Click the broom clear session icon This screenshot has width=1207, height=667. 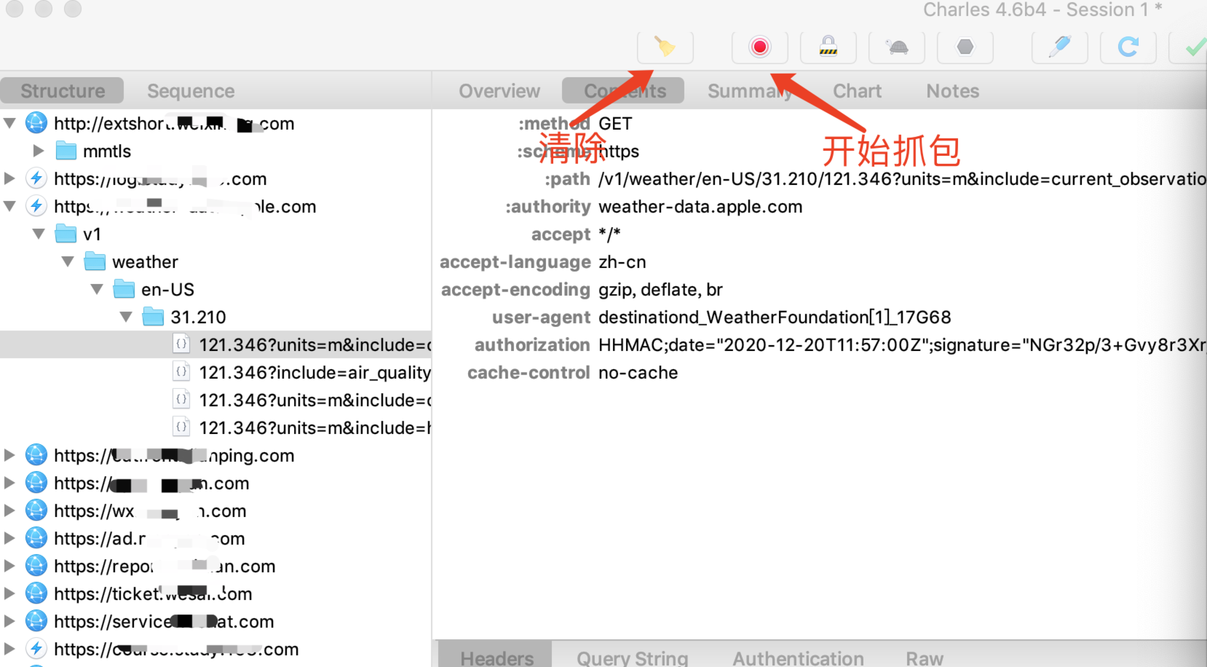(664, 47)
